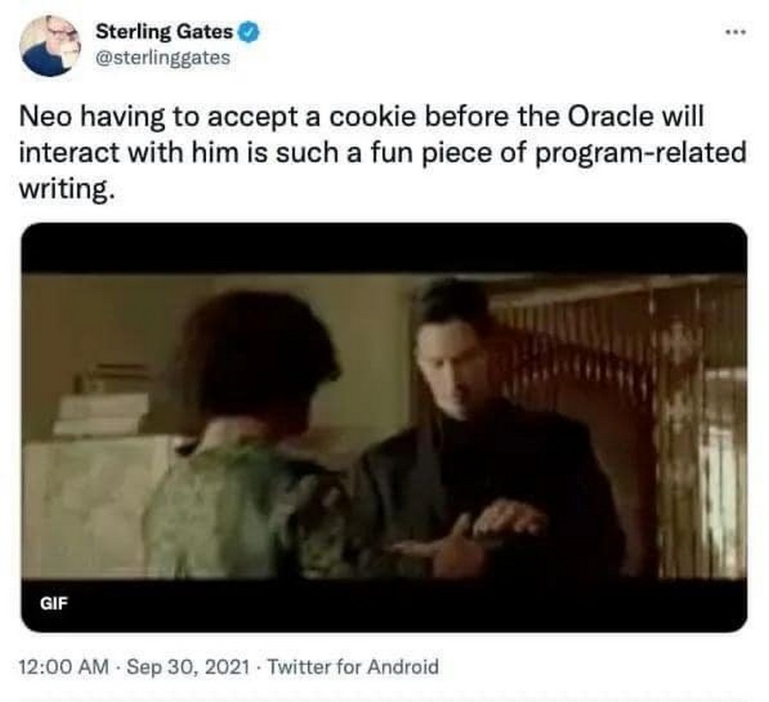The height and width of the screenshot is (702, 769).
Task: Select the word "writing." ending the tweet
Action: point(67,189)
